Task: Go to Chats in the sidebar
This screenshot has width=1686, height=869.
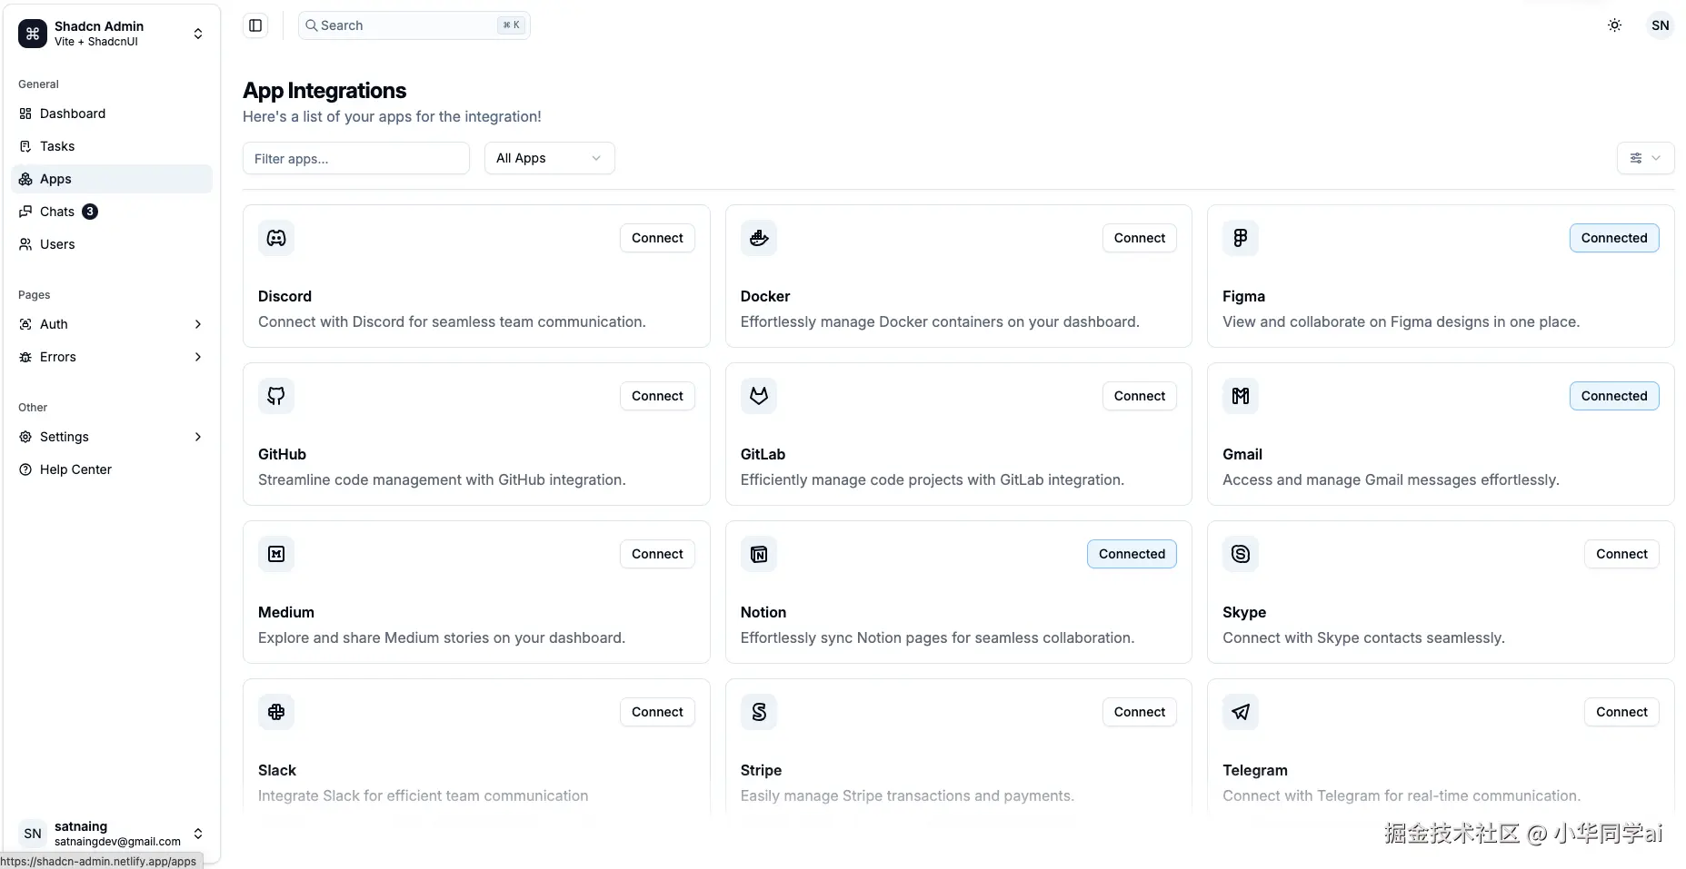Action: pos(57,212)
